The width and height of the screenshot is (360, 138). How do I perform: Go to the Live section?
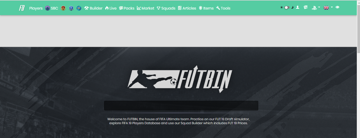111,8
